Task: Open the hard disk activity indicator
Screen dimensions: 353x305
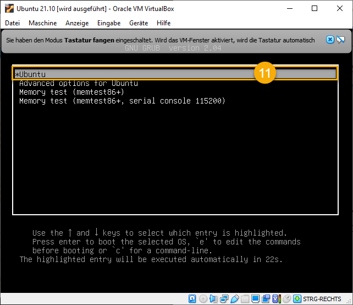Action: tap(192, 299)
